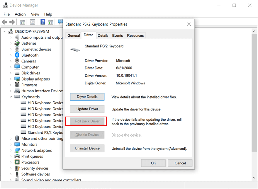Click the Display adapters icon
The width and height of the screenshot is (258, 189).
click(x=17, y=79)
